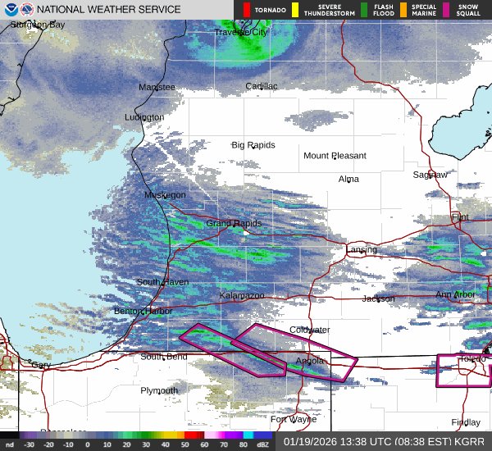Click the National Weather Service emblem
The image size is (492, 451).
click(x=28, y=10)
